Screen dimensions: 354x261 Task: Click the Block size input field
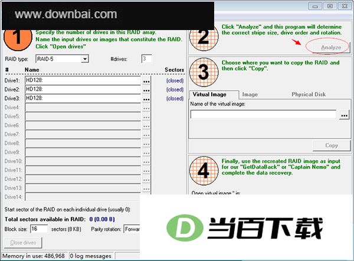pos(39,229)
